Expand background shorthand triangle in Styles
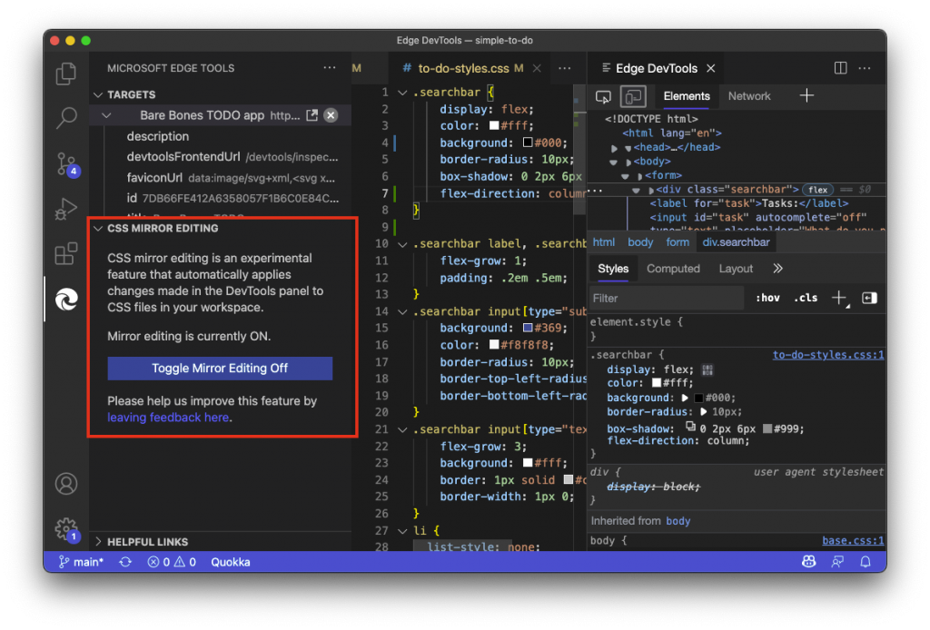Screen dimensions: 930x630 coord(685,398)
